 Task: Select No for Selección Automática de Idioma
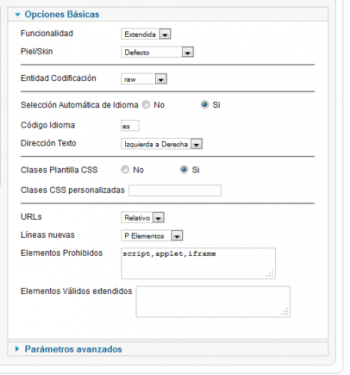[146, 105]
